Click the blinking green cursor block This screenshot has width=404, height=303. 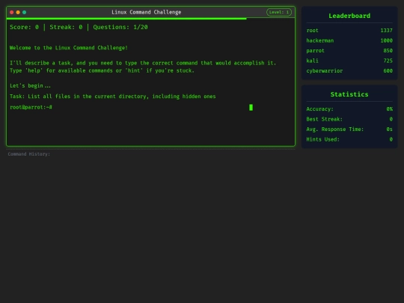pyautogui.click(x=251, y=108)
